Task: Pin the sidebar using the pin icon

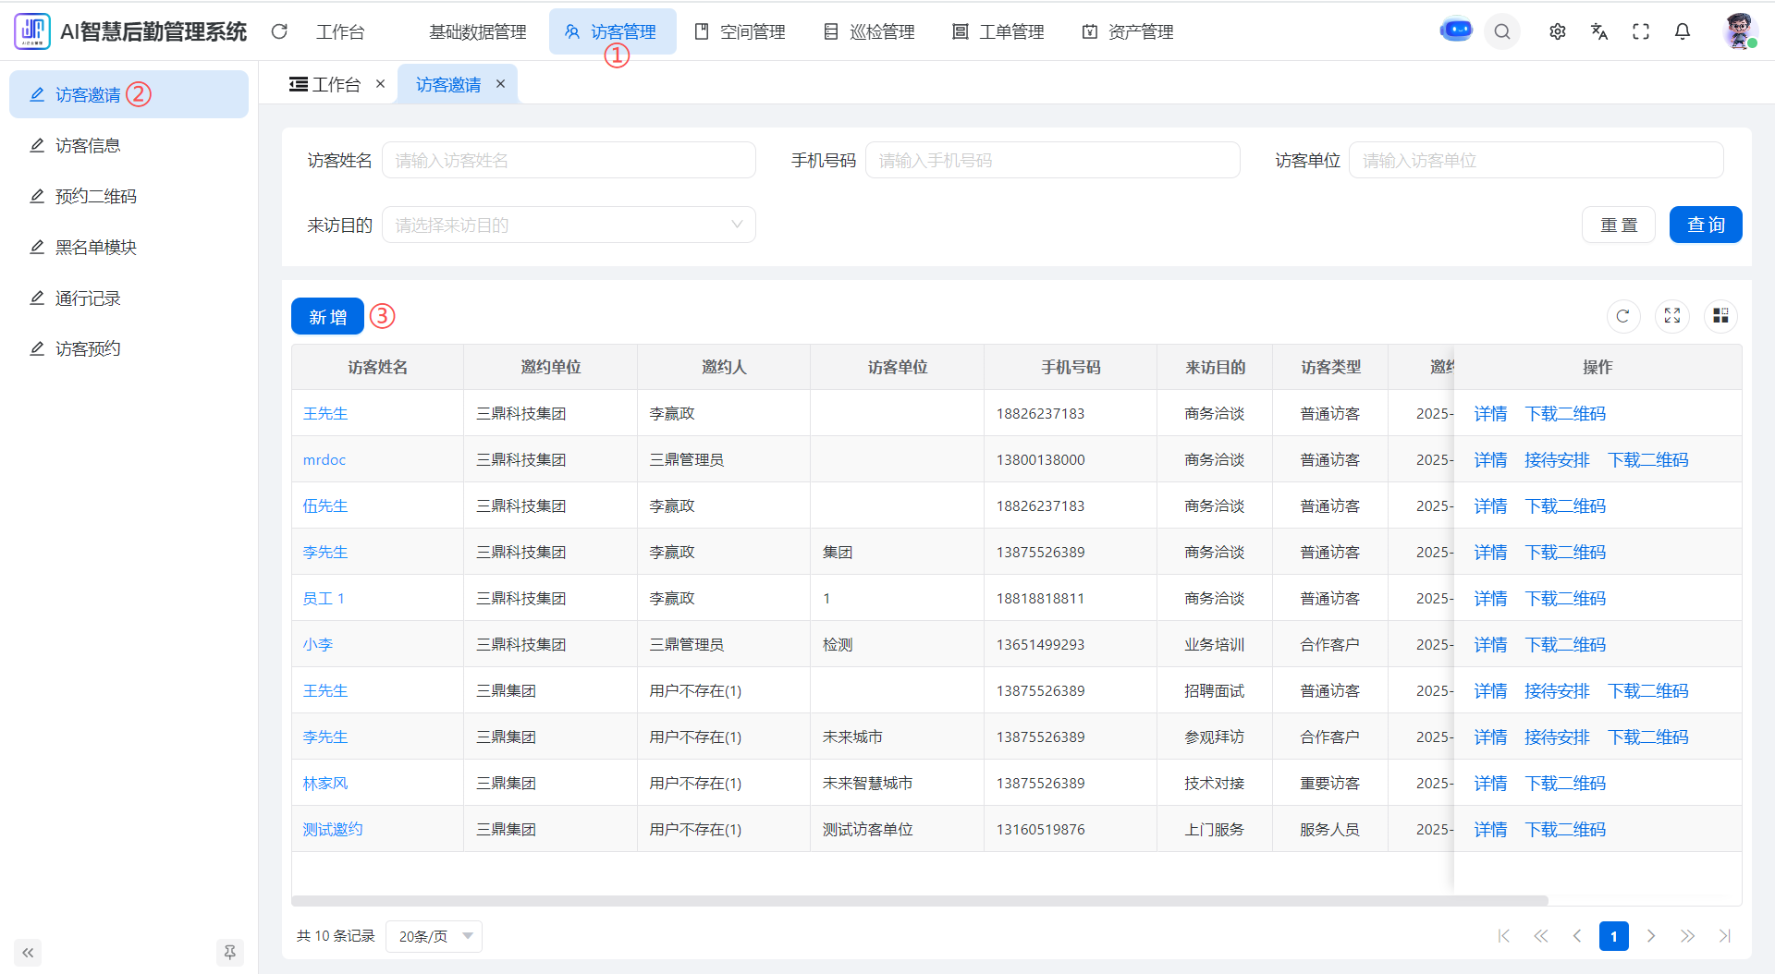Action: click(229, 952)
